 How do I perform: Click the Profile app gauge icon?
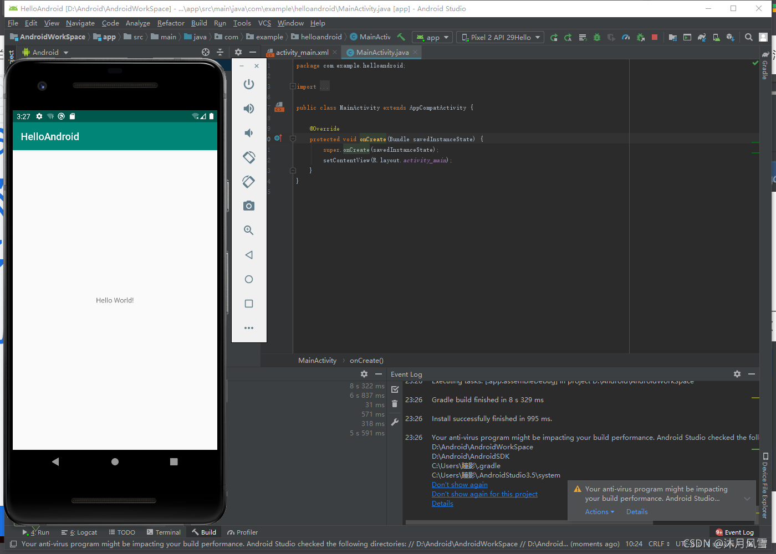[626, 37]
